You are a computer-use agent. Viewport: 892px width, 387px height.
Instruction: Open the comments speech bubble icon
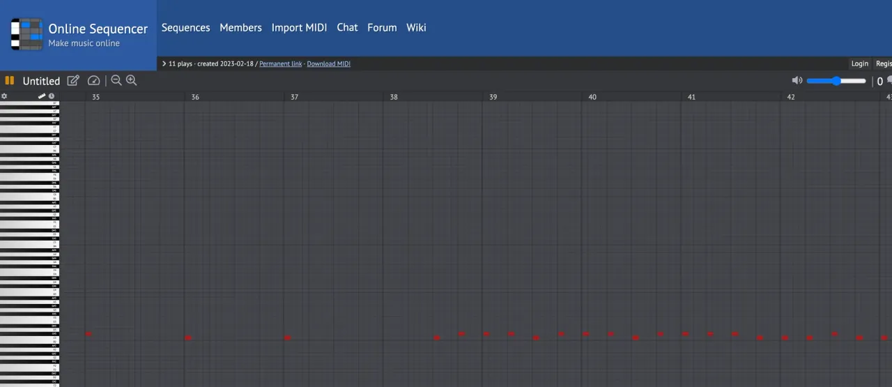(889, 80)
